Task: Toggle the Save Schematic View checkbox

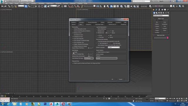Action: pyautogui.click(x=73, y=42)
